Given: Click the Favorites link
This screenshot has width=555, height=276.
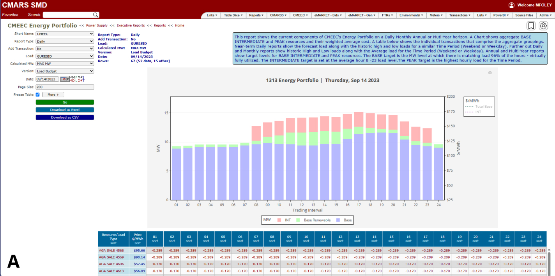Looking at the screenshot, I should 10,15.
